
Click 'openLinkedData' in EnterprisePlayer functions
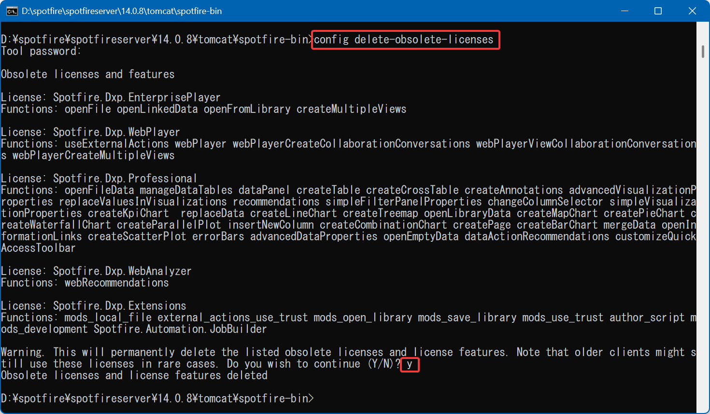tap(157, 109)
